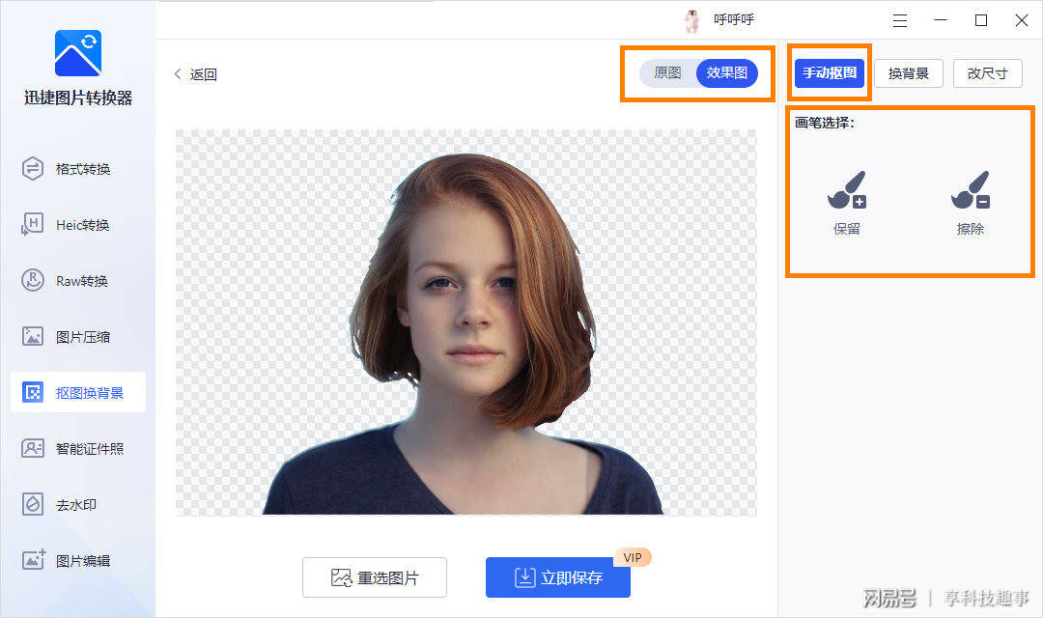1043x618 pixels.
Task: Click the 立即保存 save button
Action: point(557,577)
